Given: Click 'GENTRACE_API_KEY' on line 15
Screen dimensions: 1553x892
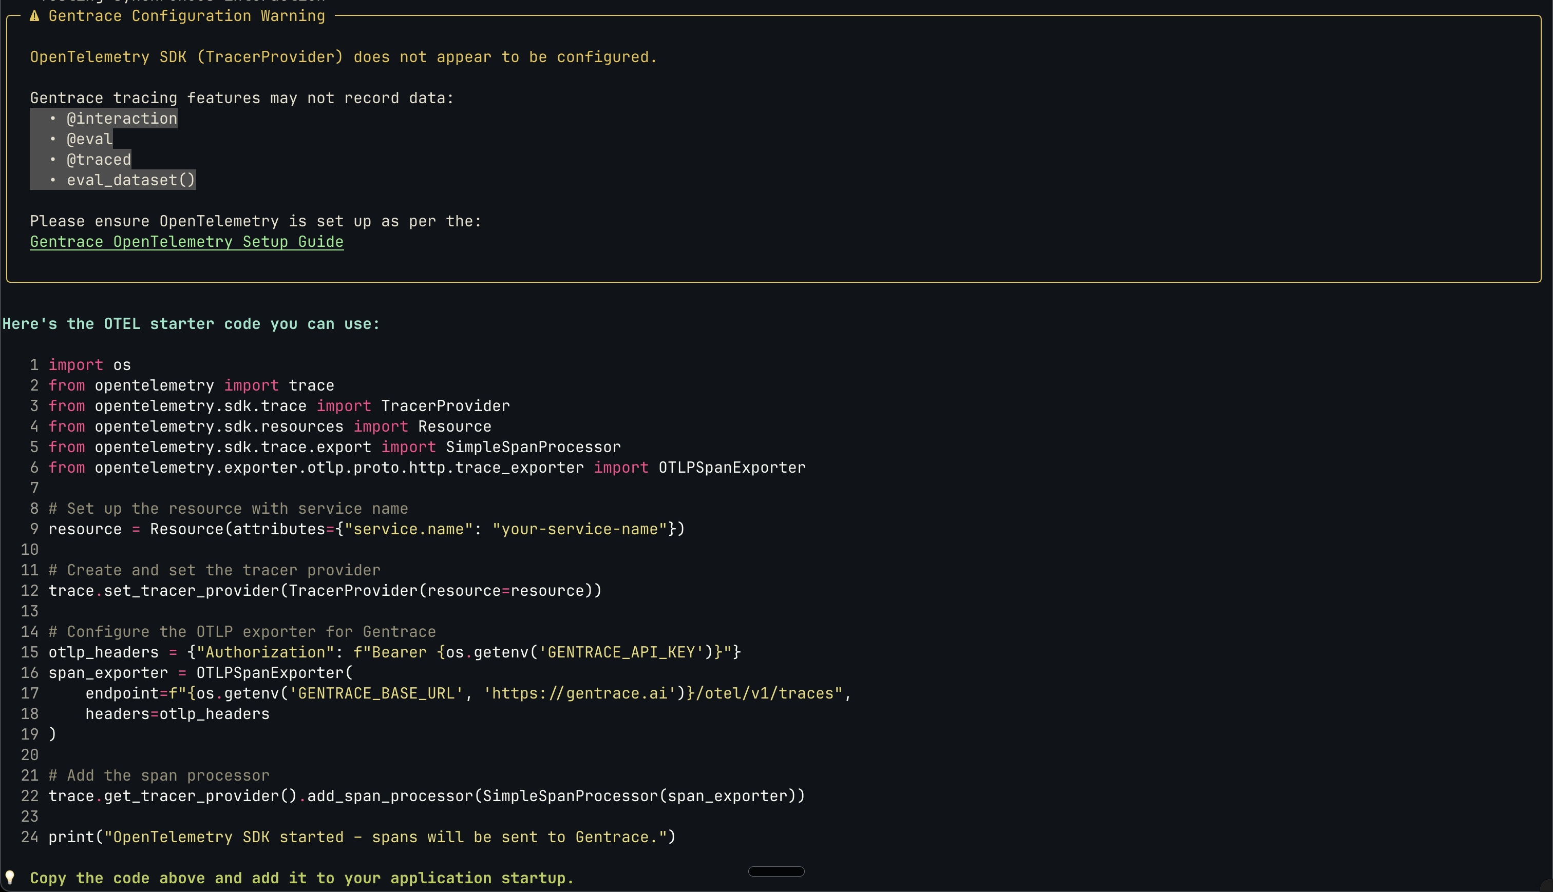Looking at the screenshot, I should point(621,652).
